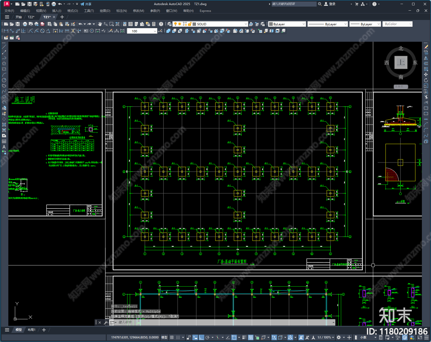
Task: Toggle lineweight display in status bar
Action: (244, 337)
